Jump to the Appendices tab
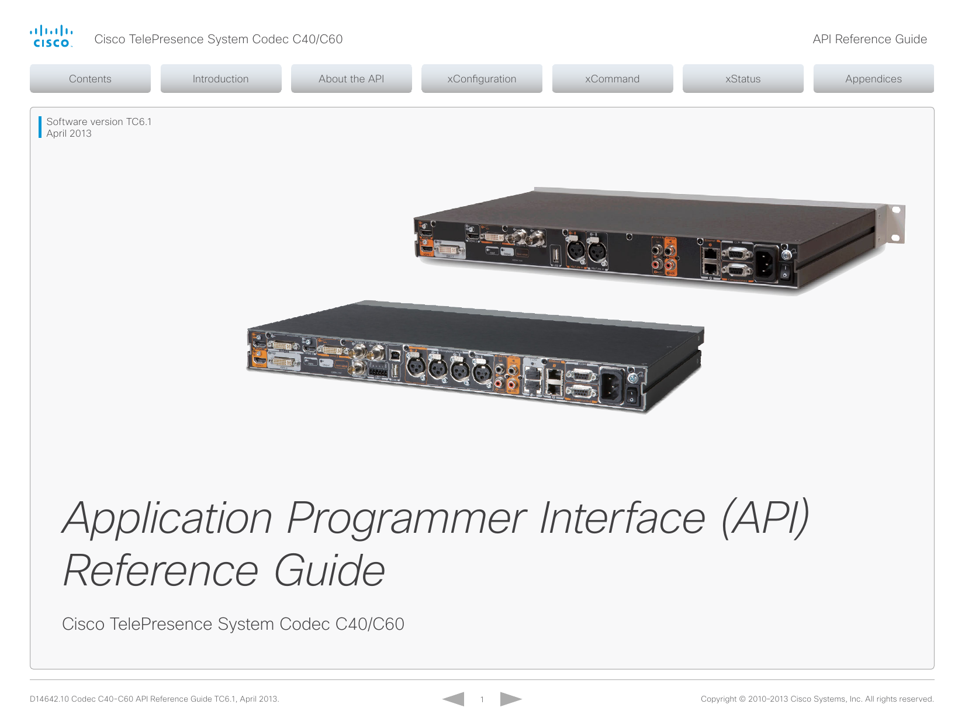 (874, 79)
